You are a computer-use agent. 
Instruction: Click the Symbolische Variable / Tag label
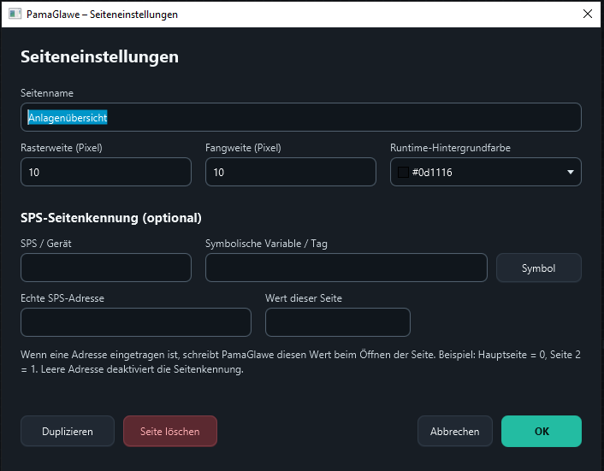tap(266, 244)
